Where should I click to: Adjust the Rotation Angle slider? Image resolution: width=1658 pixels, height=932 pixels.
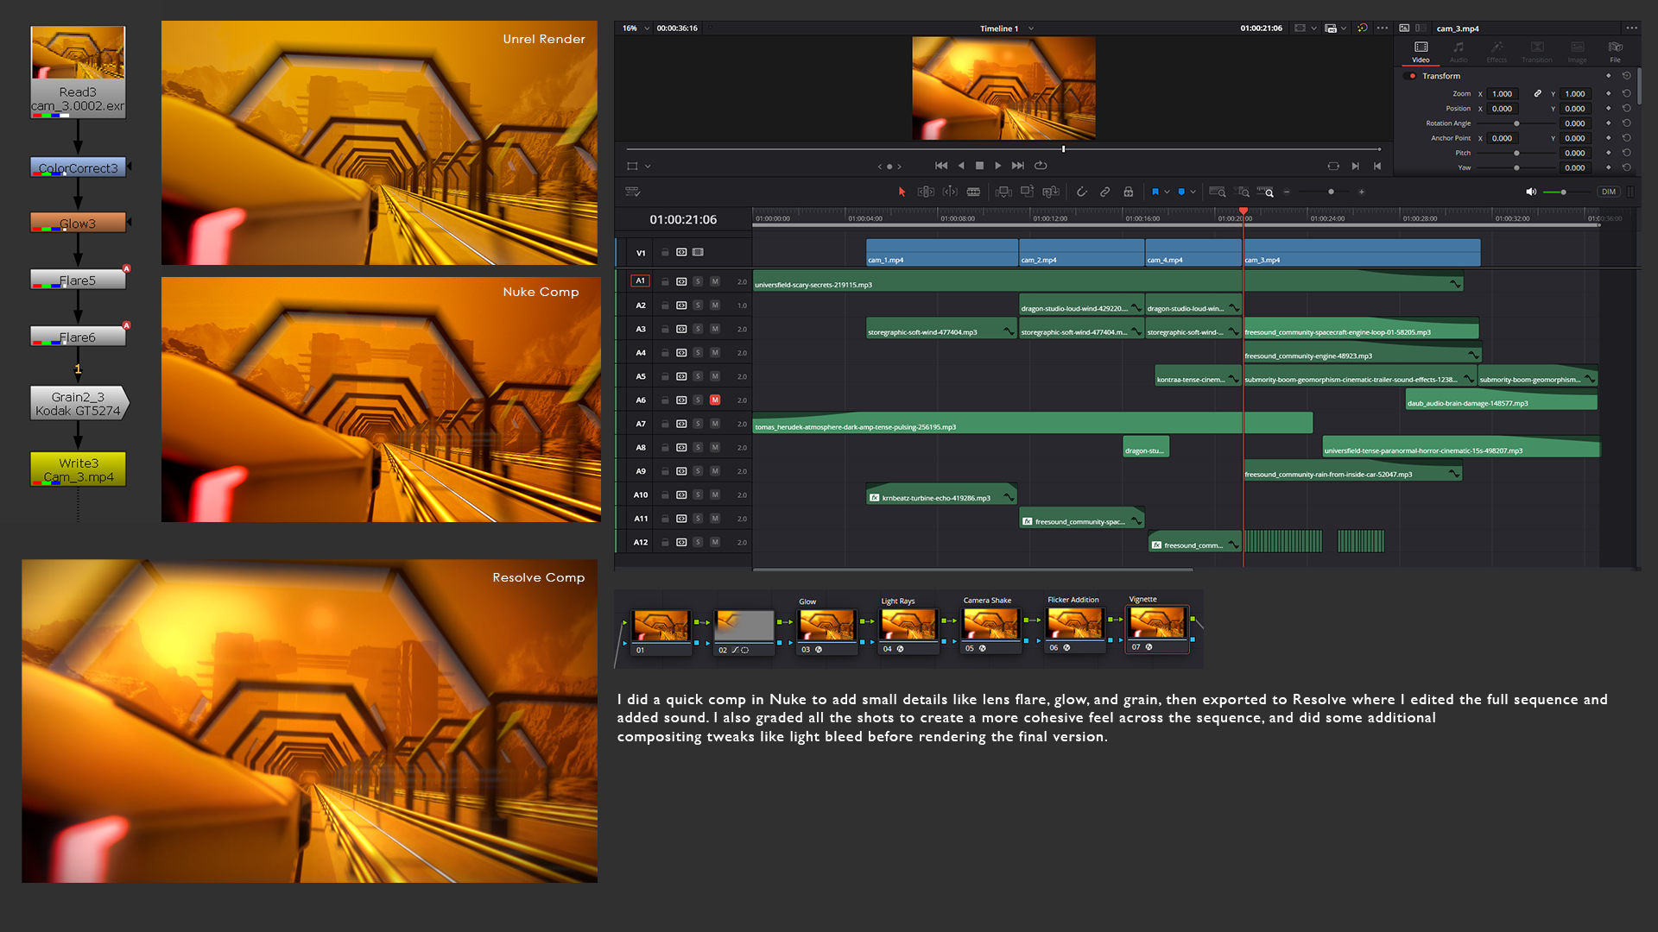1516,123
